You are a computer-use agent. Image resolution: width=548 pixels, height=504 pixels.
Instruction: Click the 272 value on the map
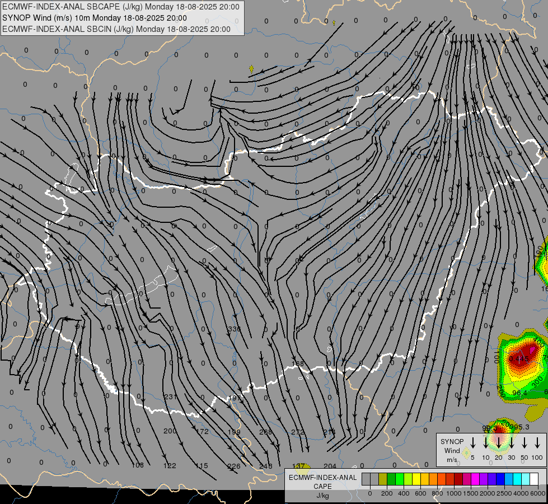point(298,432)
